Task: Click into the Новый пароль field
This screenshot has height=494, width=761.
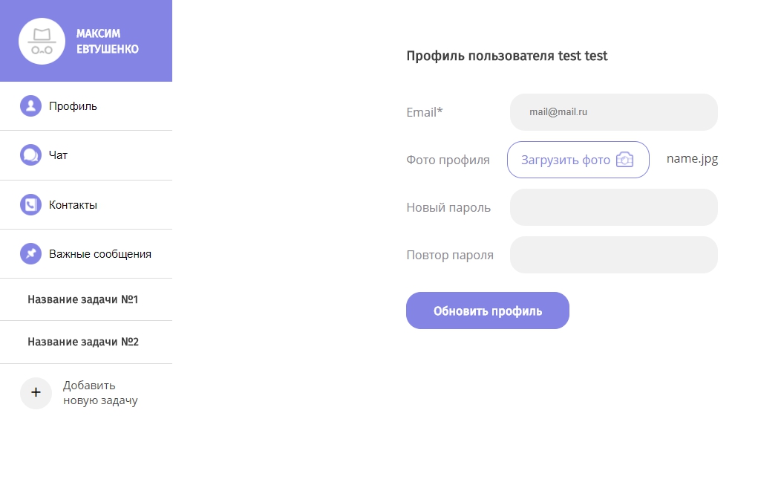Action: pos(613,207)
